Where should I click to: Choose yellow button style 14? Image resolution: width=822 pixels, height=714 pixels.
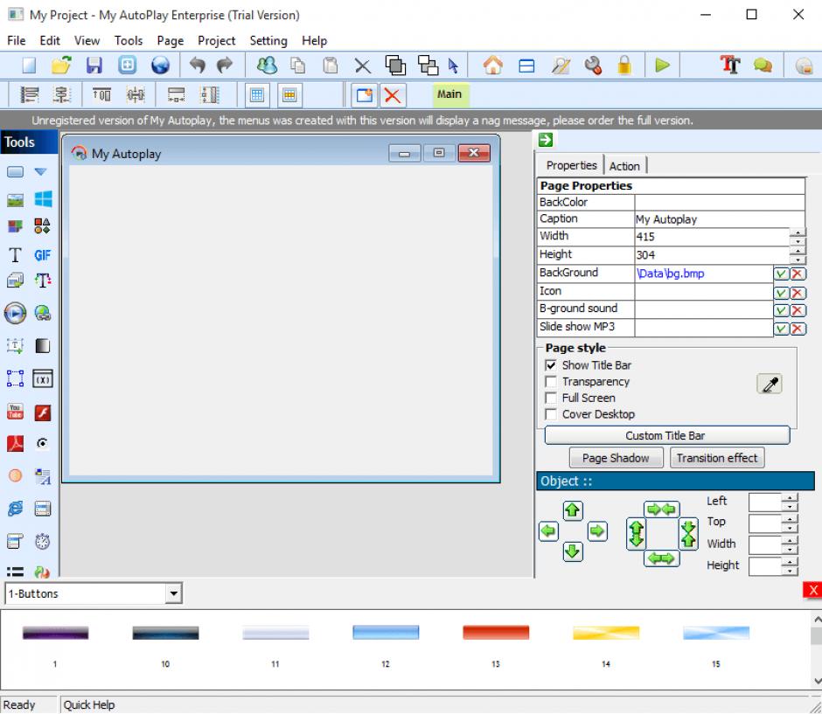pyautogui.click(x=605, y=632)
